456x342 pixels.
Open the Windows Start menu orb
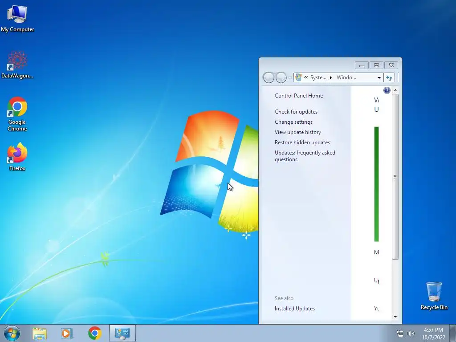[x=12, y=333]
